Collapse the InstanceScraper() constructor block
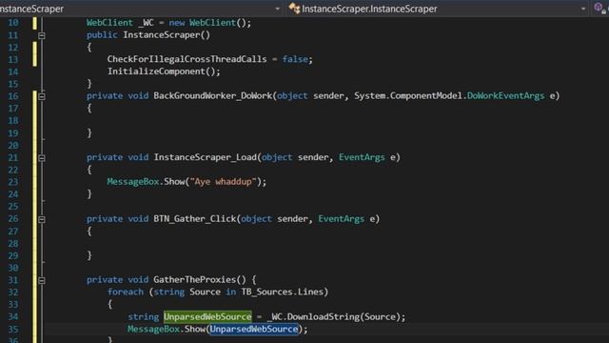This screenshot has width=609, height=343. click(42, 35)
